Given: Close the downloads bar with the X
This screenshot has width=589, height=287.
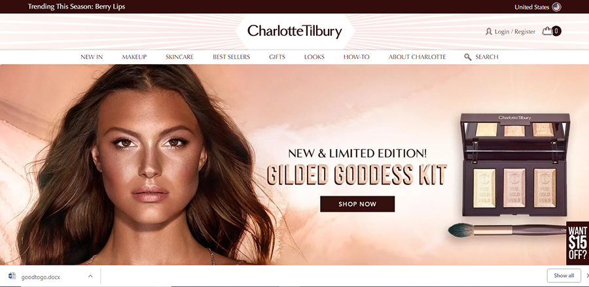Looking at the screenshot, I should coord(588,276).
